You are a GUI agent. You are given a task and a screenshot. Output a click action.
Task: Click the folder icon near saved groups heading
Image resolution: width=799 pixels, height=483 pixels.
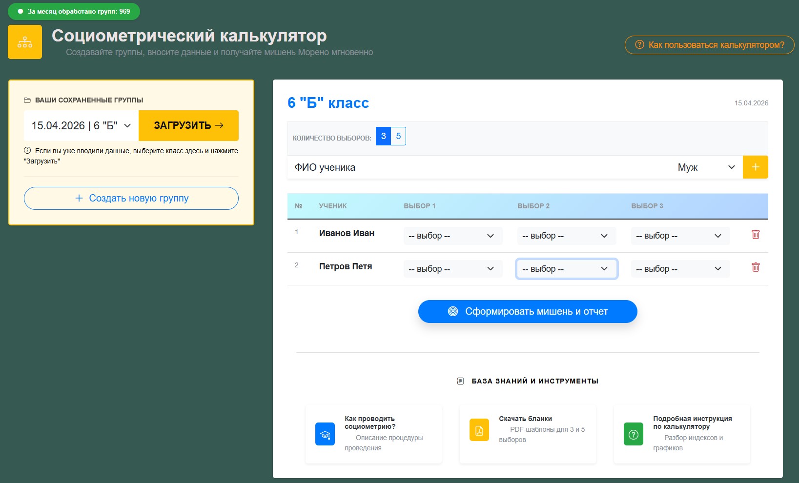click(28, 100)
